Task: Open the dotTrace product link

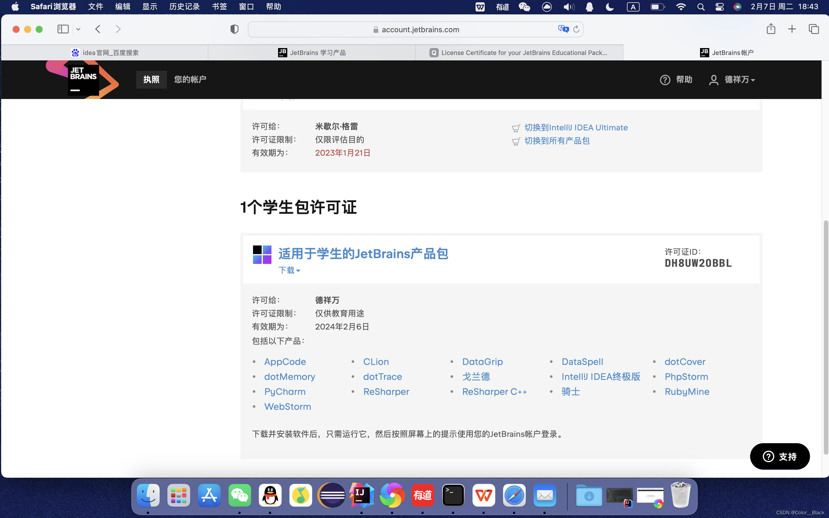Action: point(382,377)
